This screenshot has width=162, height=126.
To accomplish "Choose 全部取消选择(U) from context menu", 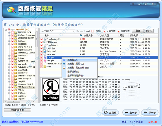I will 80,75.
